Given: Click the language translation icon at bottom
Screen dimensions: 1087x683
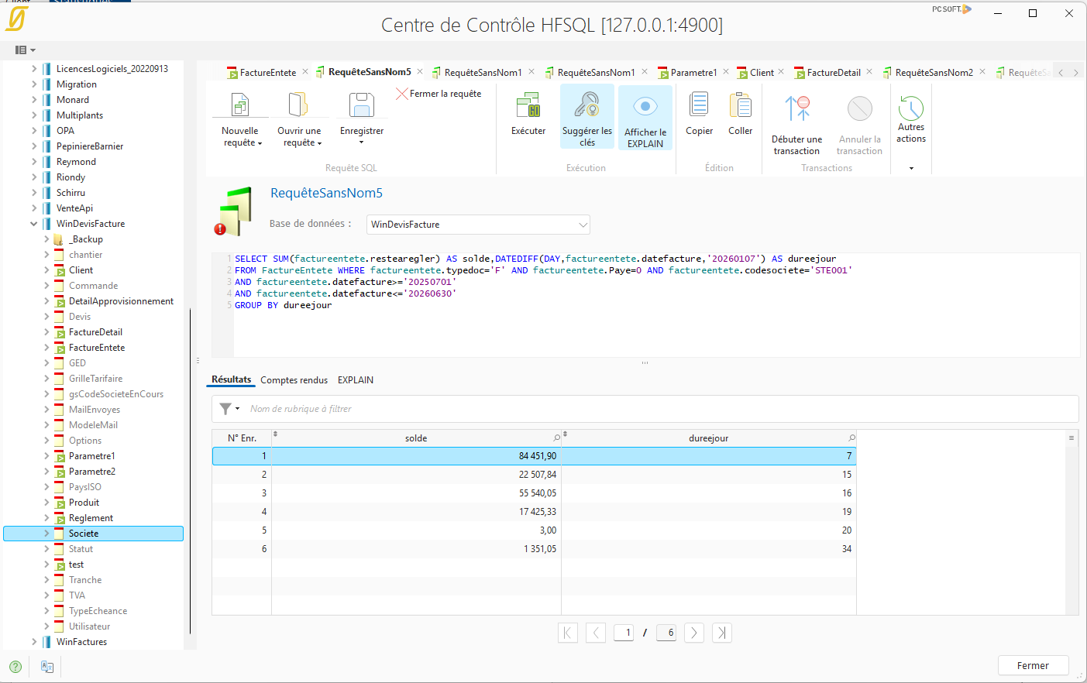Looking at the screenshot, I should pyautogui.click(x=47, y=666).
